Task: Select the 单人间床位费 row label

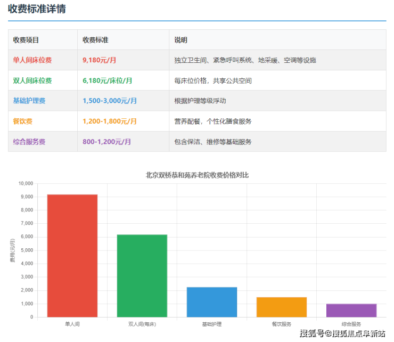Action: [32, 60]
